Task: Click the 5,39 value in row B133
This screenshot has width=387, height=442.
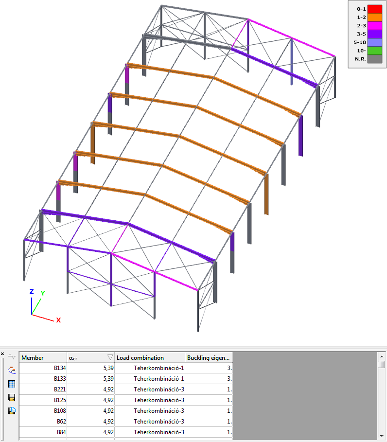Action: click(108, 379)
